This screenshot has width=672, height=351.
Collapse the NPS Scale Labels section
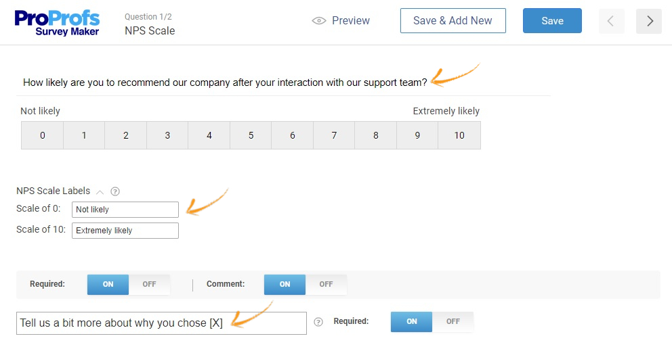pos(100,191)
